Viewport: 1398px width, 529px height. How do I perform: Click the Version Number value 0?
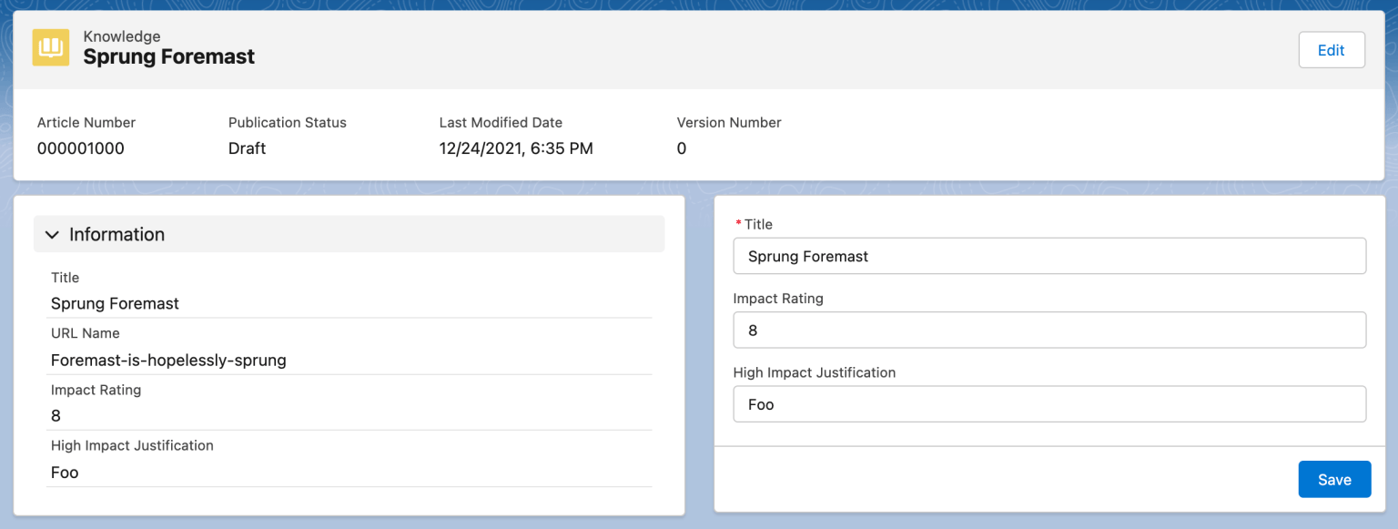click(682, 148)
